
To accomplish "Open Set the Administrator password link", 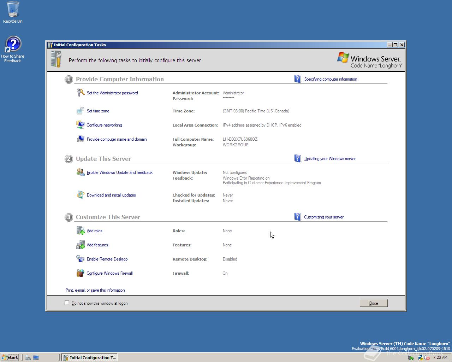I will [112, 93].
